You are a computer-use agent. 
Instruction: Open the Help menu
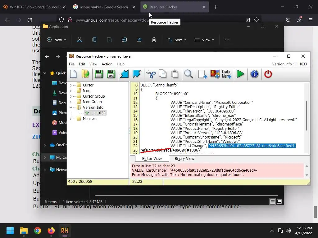(x=120, y=64)
